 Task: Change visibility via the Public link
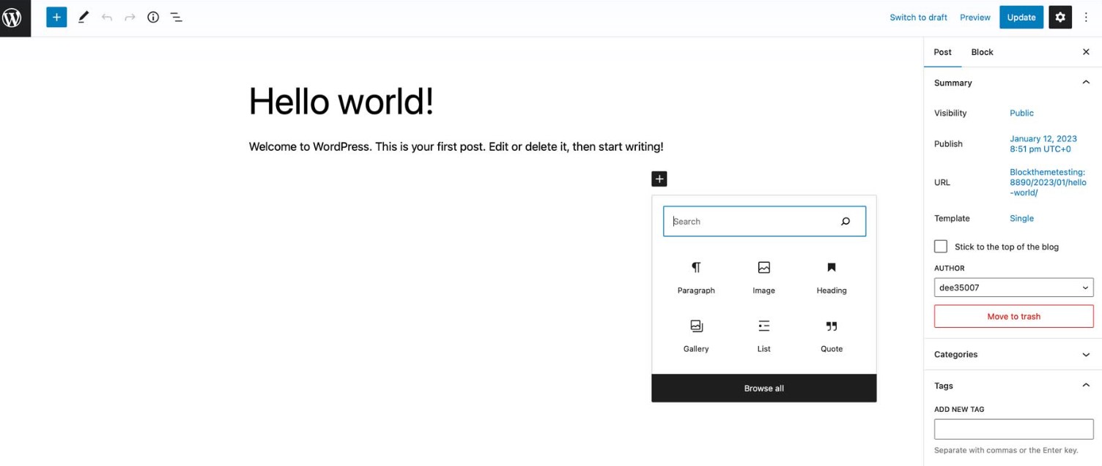coord(1021,113)
